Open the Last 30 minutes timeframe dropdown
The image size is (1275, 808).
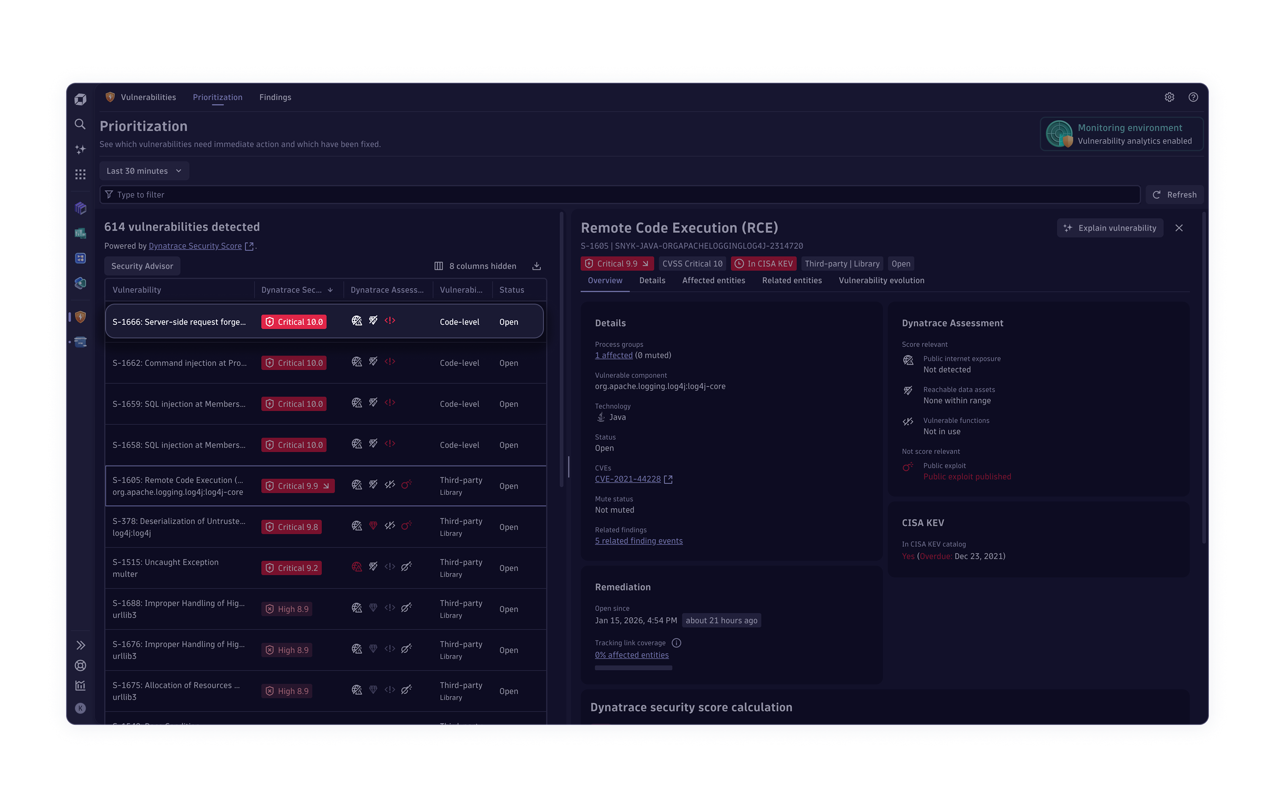(x=143, y=171)
